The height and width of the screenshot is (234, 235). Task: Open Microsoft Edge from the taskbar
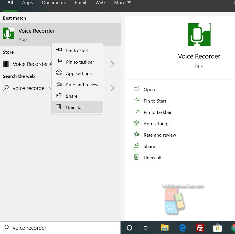[x=182, y=228]
